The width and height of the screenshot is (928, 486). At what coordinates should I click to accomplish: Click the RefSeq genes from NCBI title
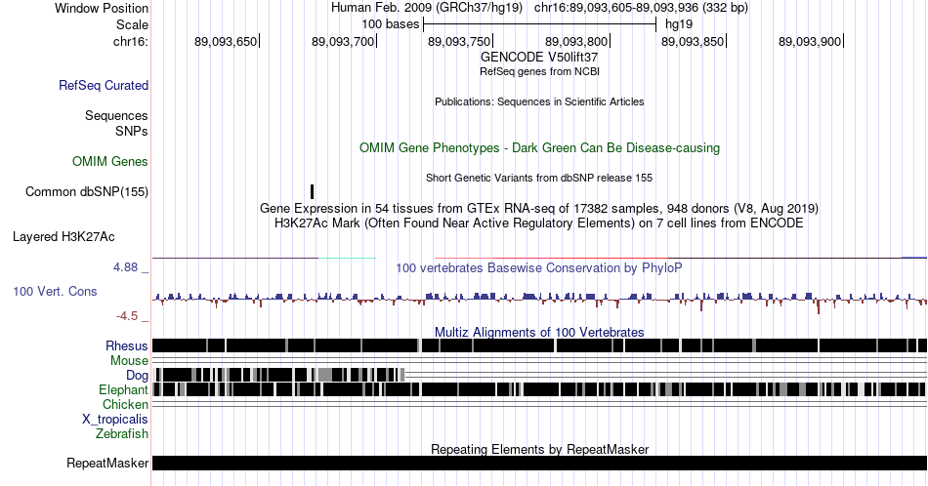tap(539, 71)
